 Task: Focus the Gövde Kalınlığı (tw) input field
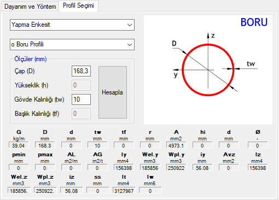pyautogui.click(x=81, y=99)
